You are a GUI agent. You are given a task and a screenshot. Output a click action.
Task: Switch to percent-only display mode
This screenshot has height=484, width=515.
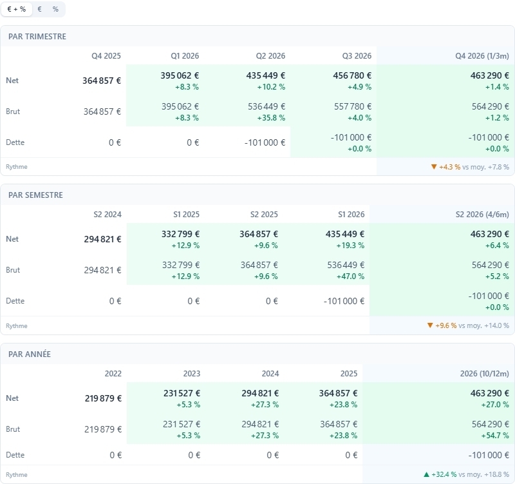click(x=55, y=9)
